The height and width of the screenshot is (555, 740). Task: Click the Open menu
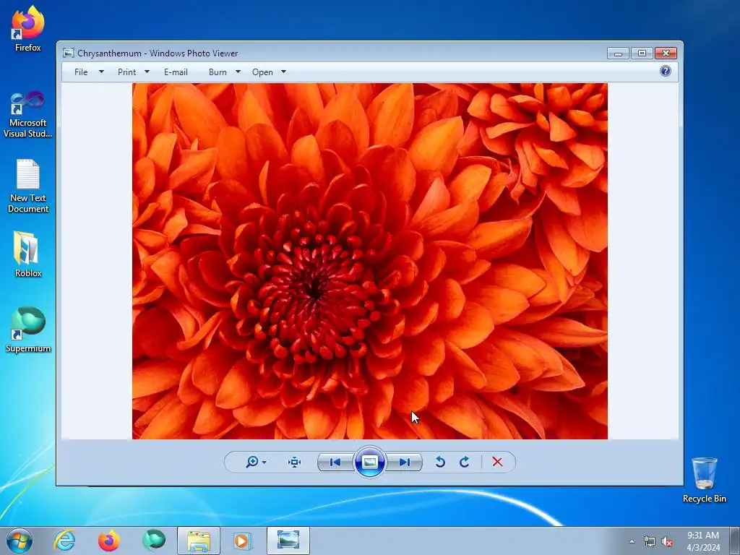click(262, 72)
